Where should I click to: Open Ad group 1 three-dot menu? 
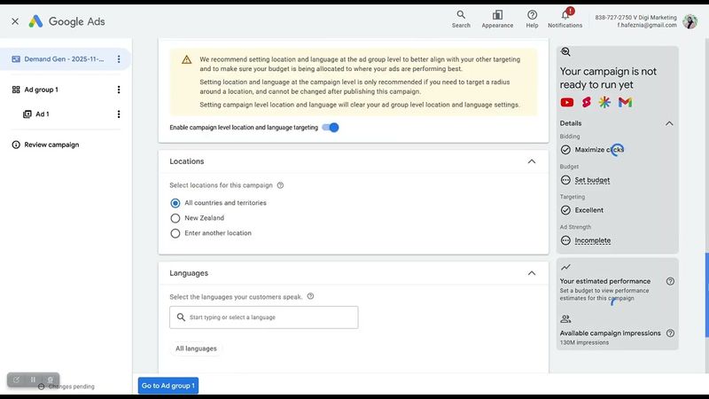(x=119, y=90)
